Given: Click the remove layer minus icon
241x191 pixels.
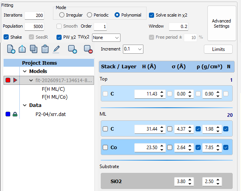Looking at the screenshot, I should point(88,49).
